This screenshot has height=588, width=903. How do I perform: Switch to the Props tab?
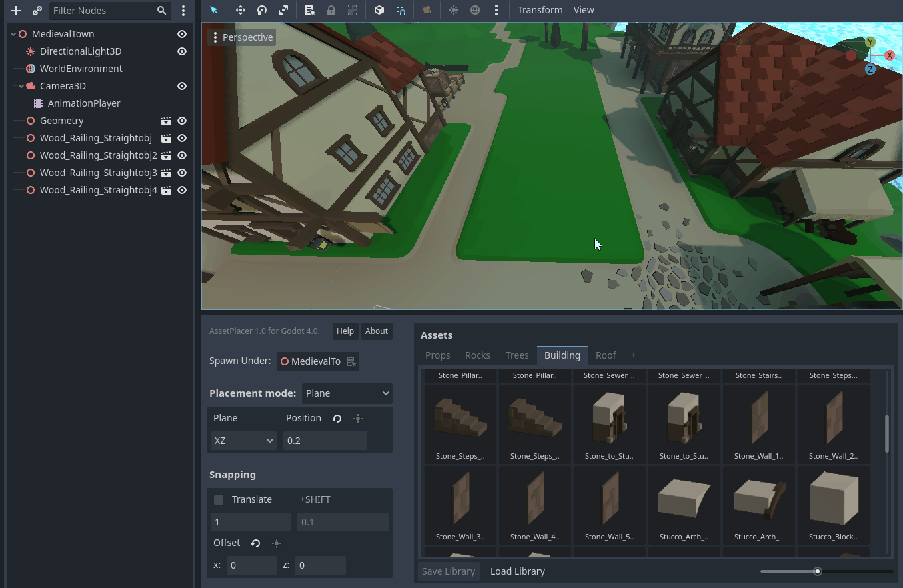click(438, 355)
